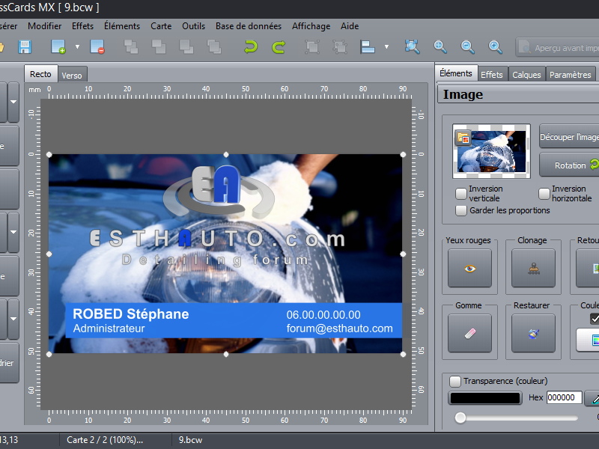Click the image preview thumbnail
The height and width of the screenshot is (449, 599).
pos(491,151)
